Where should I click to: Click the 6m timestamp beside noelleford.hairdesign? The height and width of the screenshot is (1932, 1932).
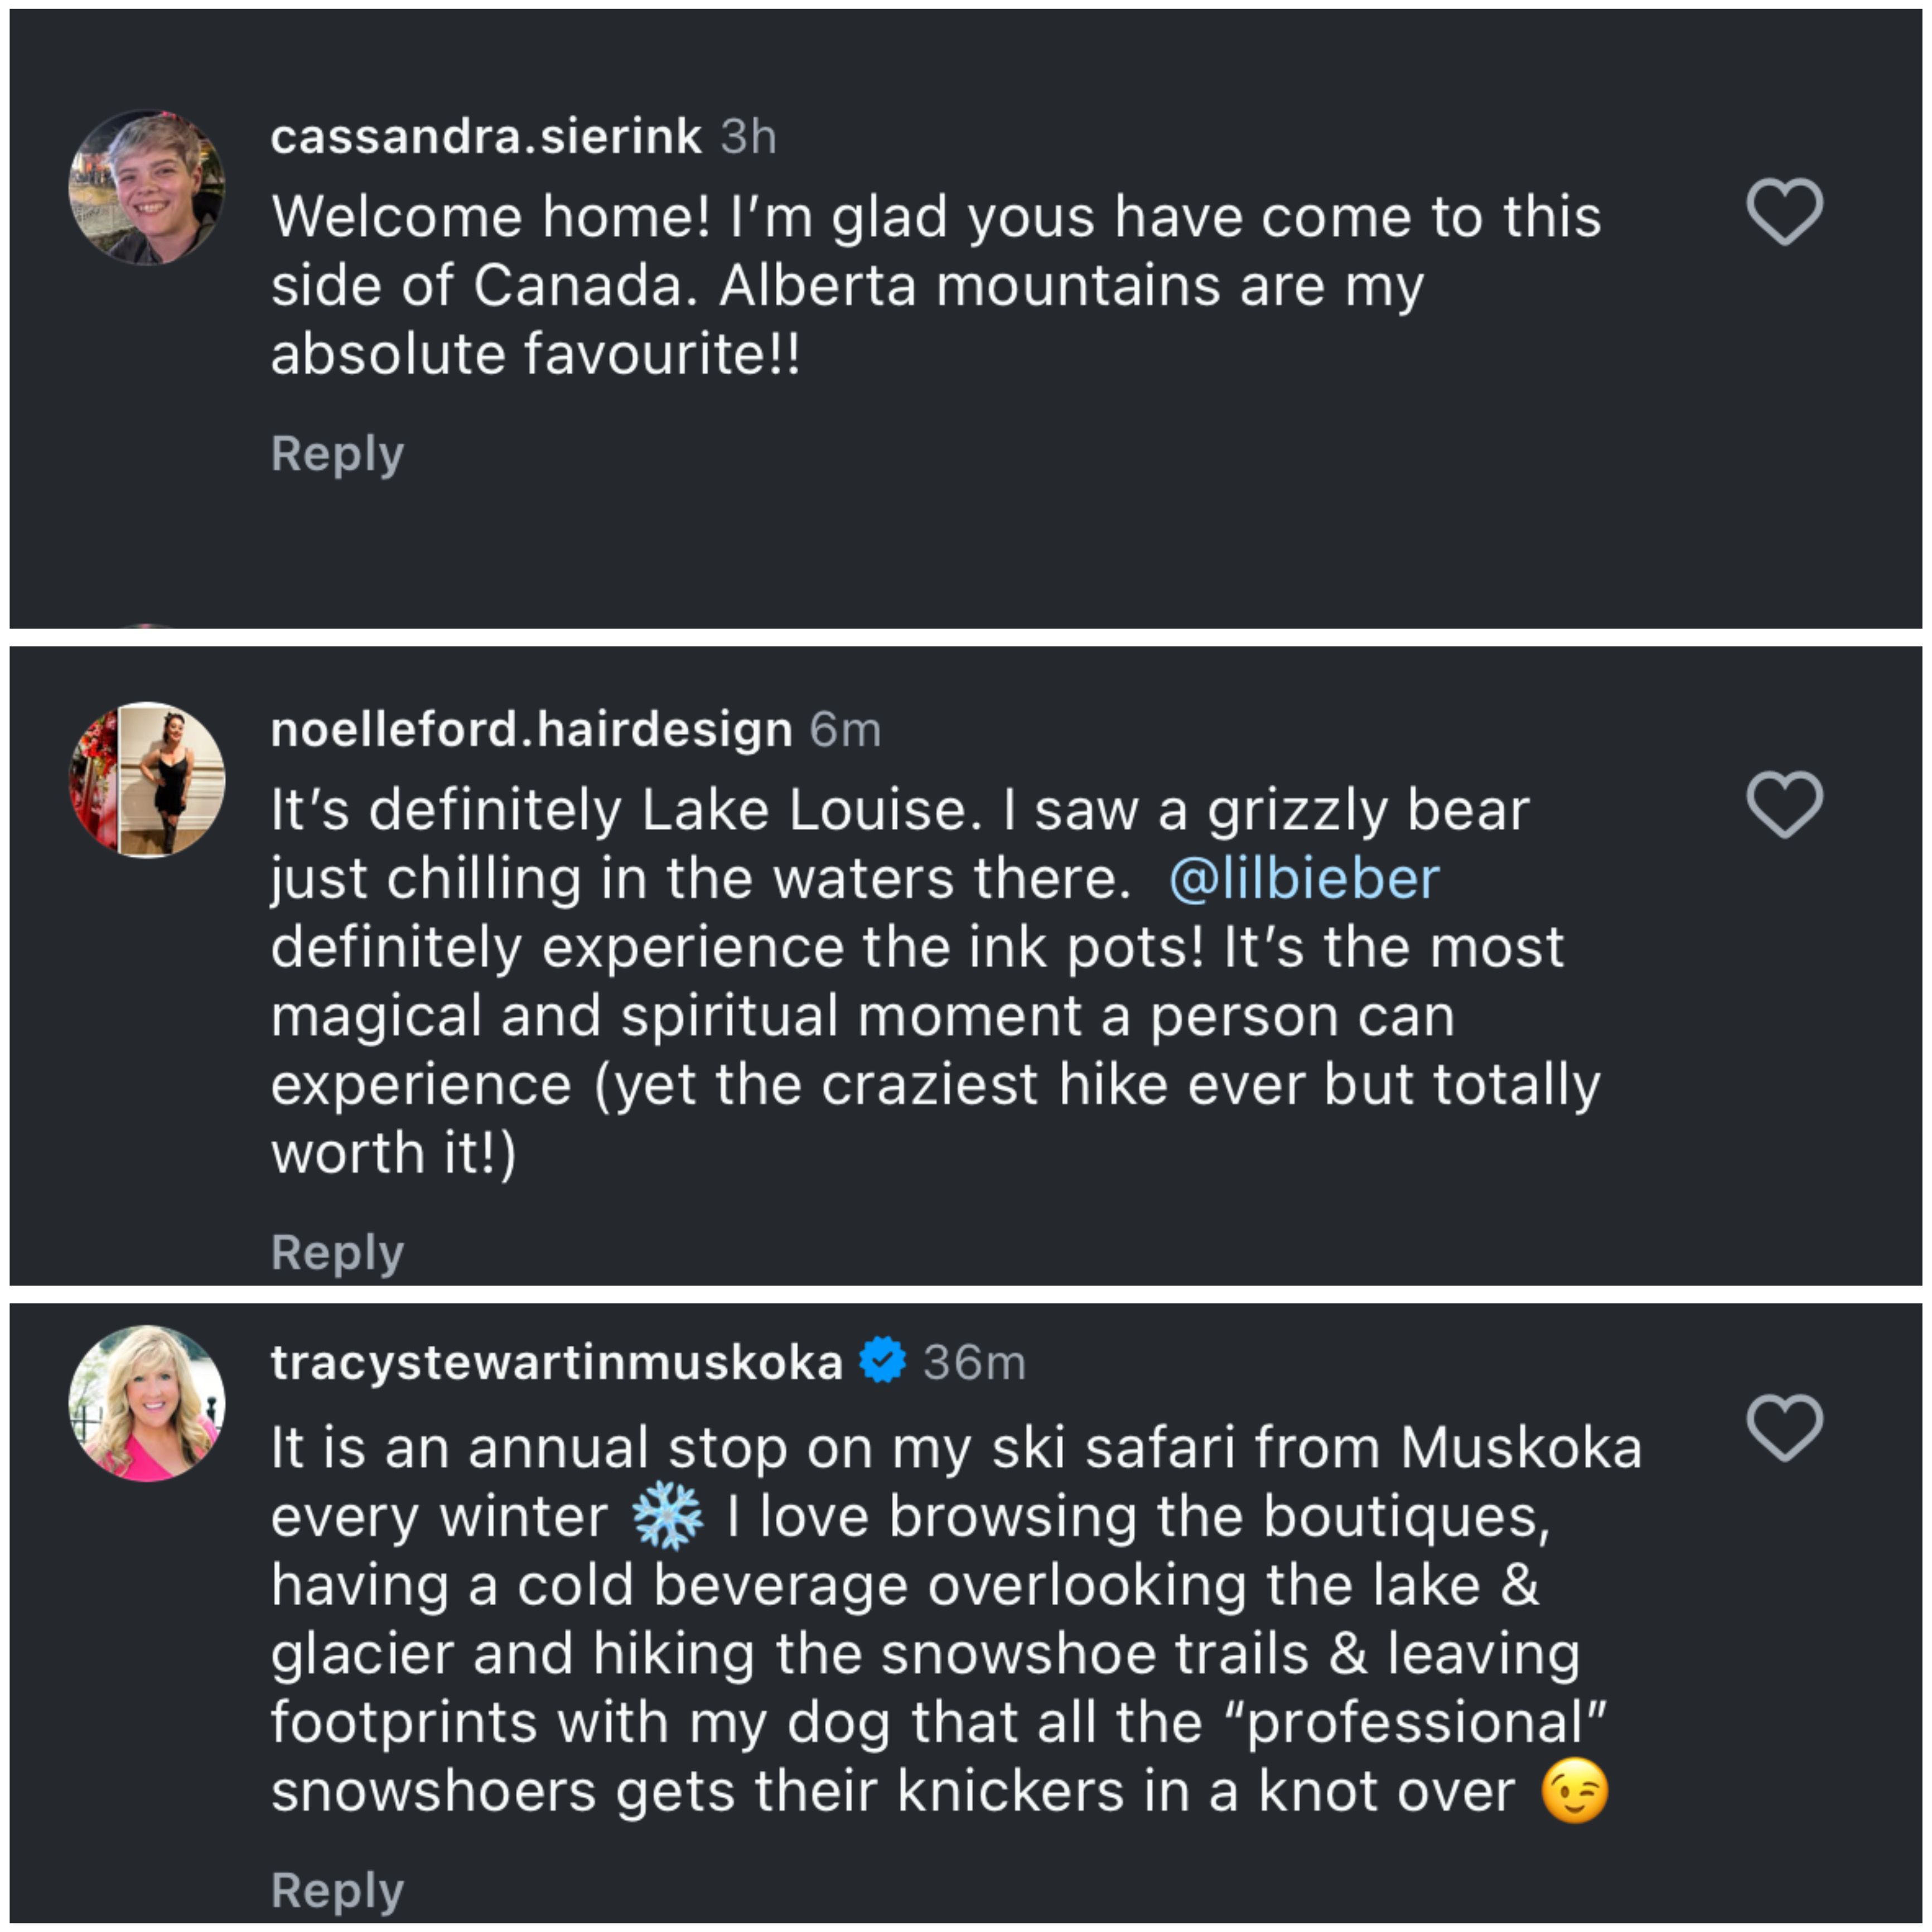845,730
